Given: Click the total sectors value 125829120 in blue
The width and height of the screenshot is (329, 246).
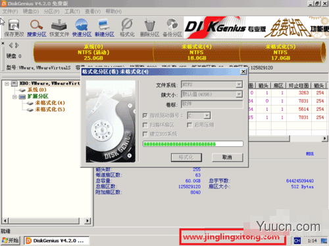Looking at the screenshot, I should point(190,186).
